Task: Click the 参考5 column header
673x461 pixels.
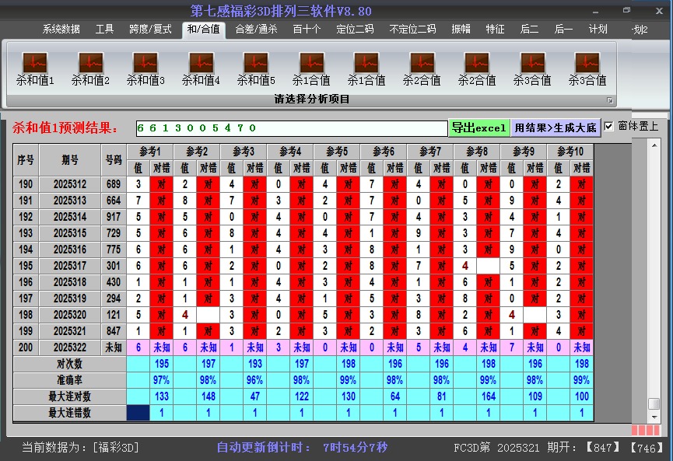Action: (x=337, y=151)
